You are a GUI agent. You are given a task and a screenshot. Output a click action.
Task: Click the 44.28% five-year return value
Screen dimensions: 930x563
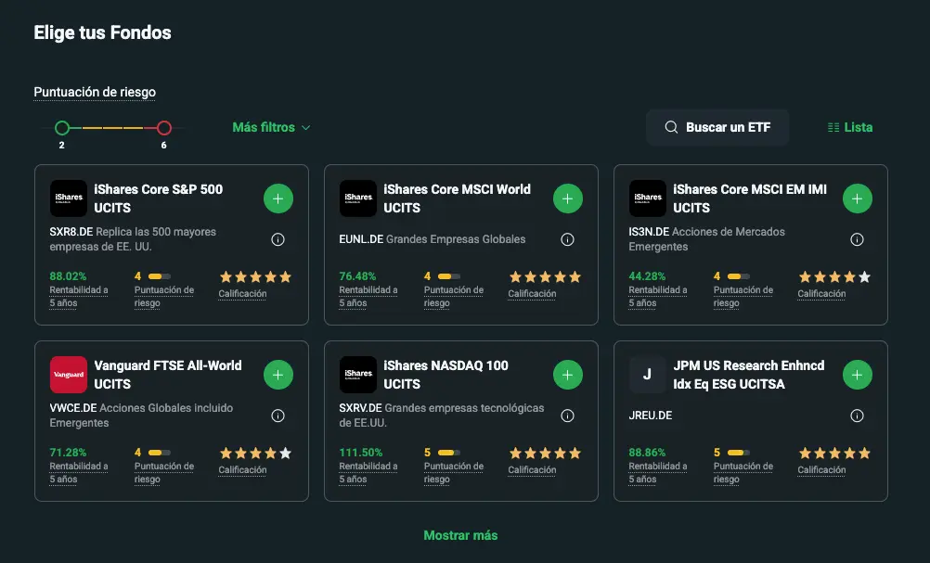(x=647, y=276)
